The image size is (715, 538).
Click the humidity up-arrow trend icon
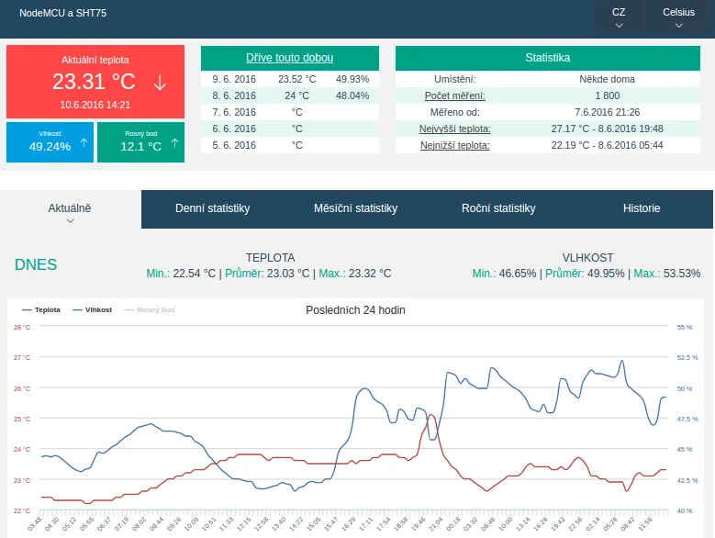tap(84, 143)
